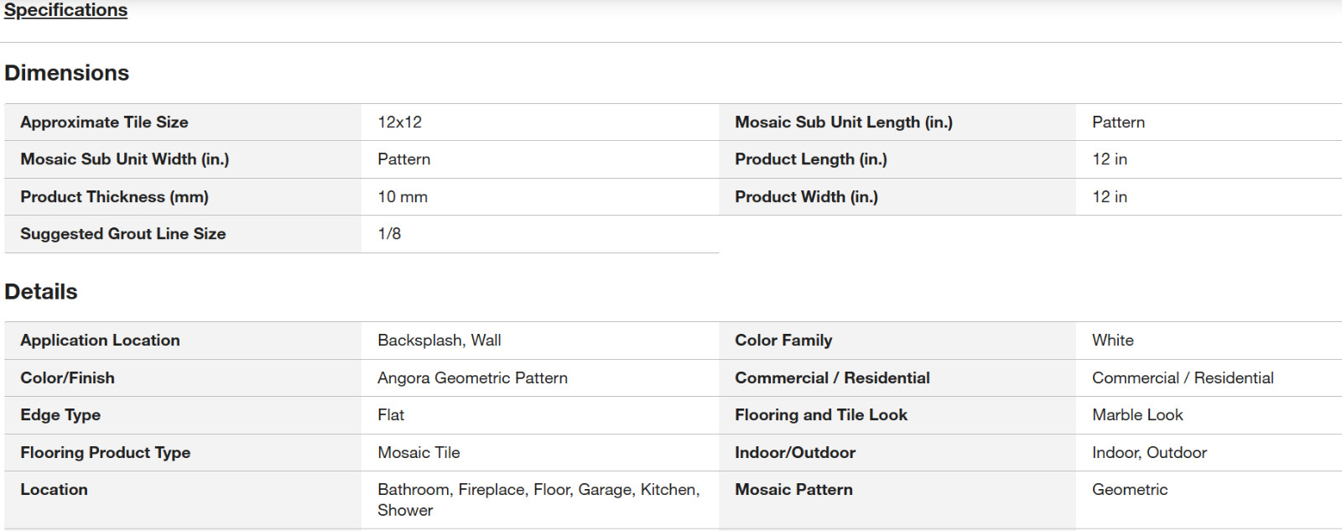Click Suggested Grout Line Size label
The width and height of the screenshot is (1342, 531).
click(123, 234)
